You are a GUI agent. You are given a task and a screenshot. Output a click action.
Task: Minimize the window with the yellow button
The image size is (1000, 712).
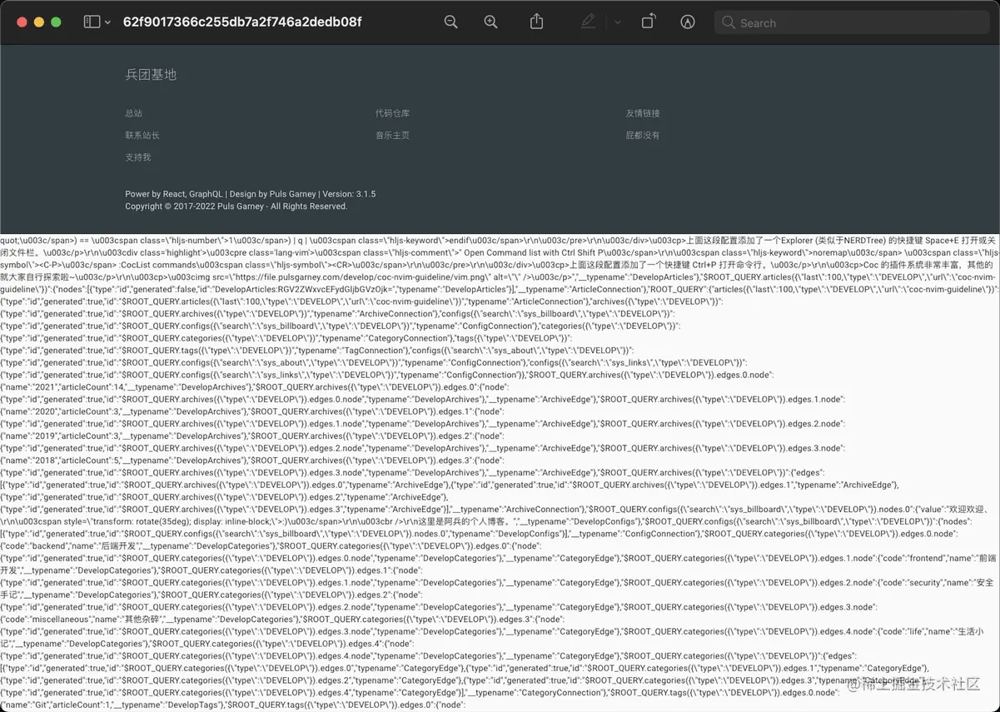39,22
